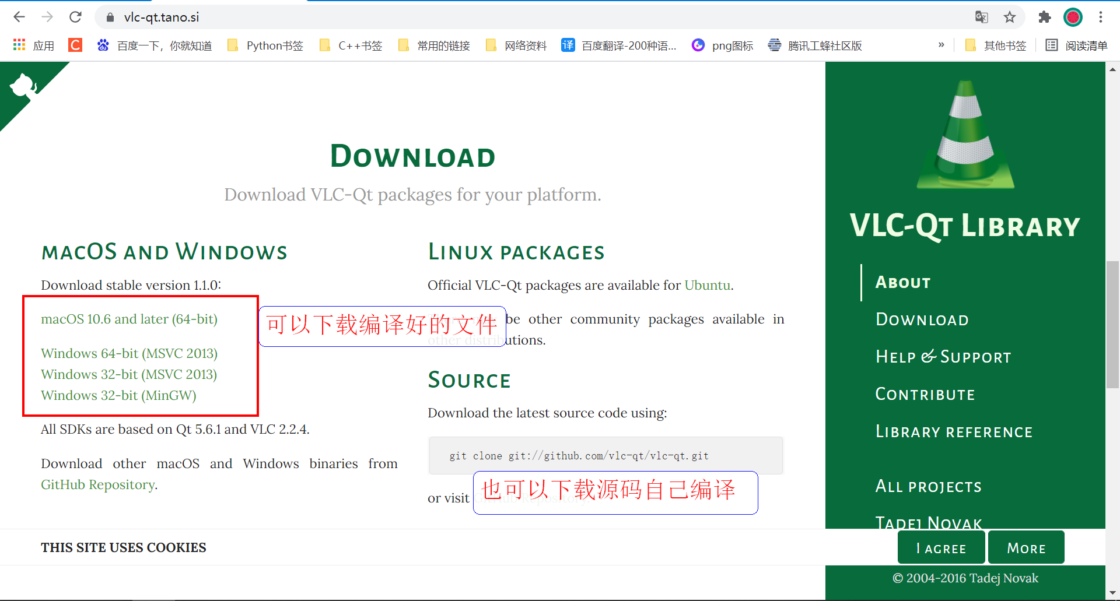Open the Ubuntu packages link
The width and height of the screenshot is (1120, 601).
(x=707, y=285)
